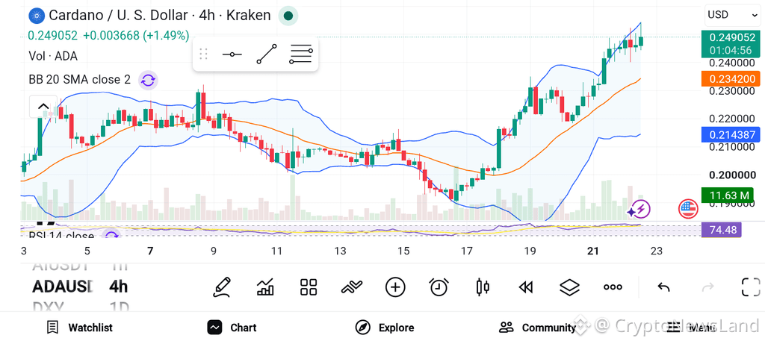This screenshot has width=765, height=344.
Task: Change the candlestick chart type
Action: pyautogui.click(x=483, y=287)
